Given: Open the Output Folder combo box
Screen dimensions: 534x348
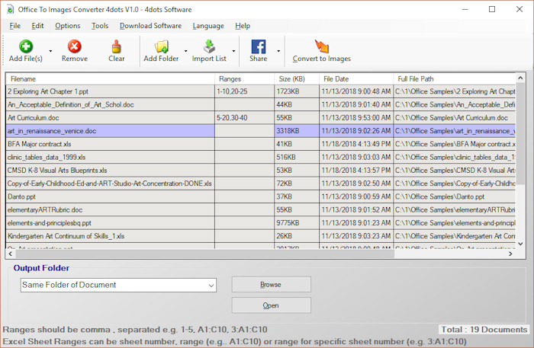Looking at the screenshot, I should [x=118, y=285].
